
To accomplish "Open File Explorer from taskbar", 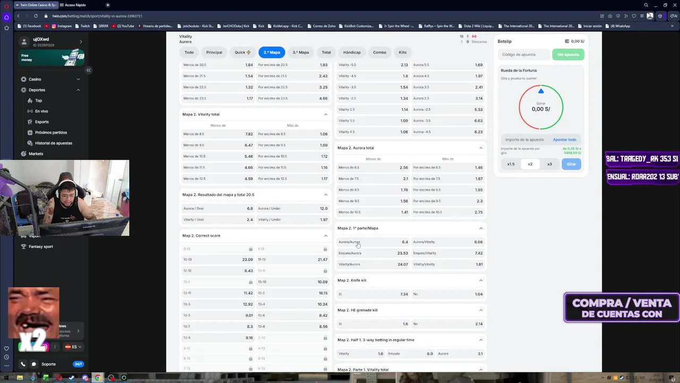I will tap(20, 378).
